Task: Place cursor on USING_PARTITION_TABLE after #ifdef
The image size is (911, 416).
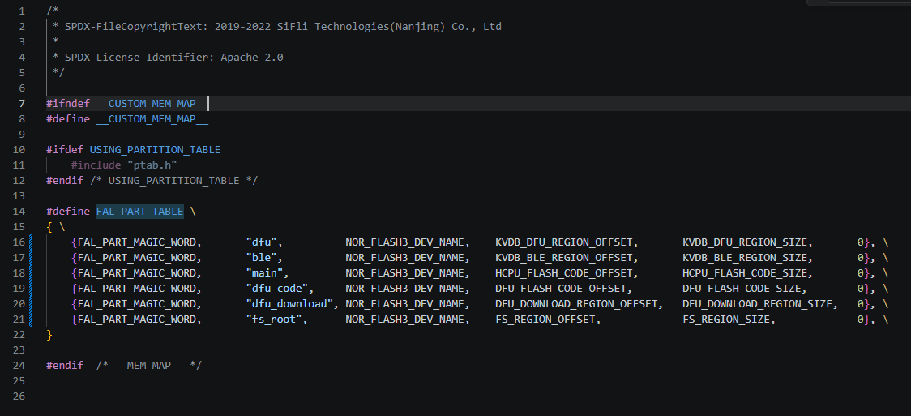Action: point(154,150)
